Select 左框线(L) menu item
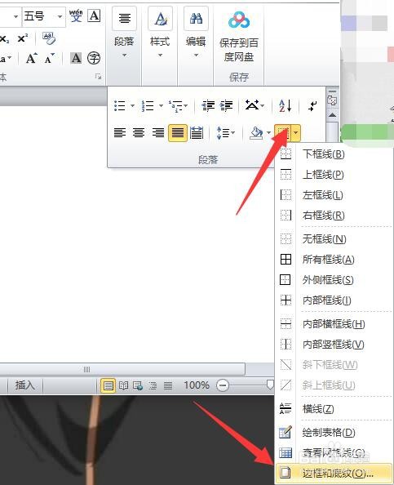The width and height of the screenshot is (394, 485). [334, 195]
